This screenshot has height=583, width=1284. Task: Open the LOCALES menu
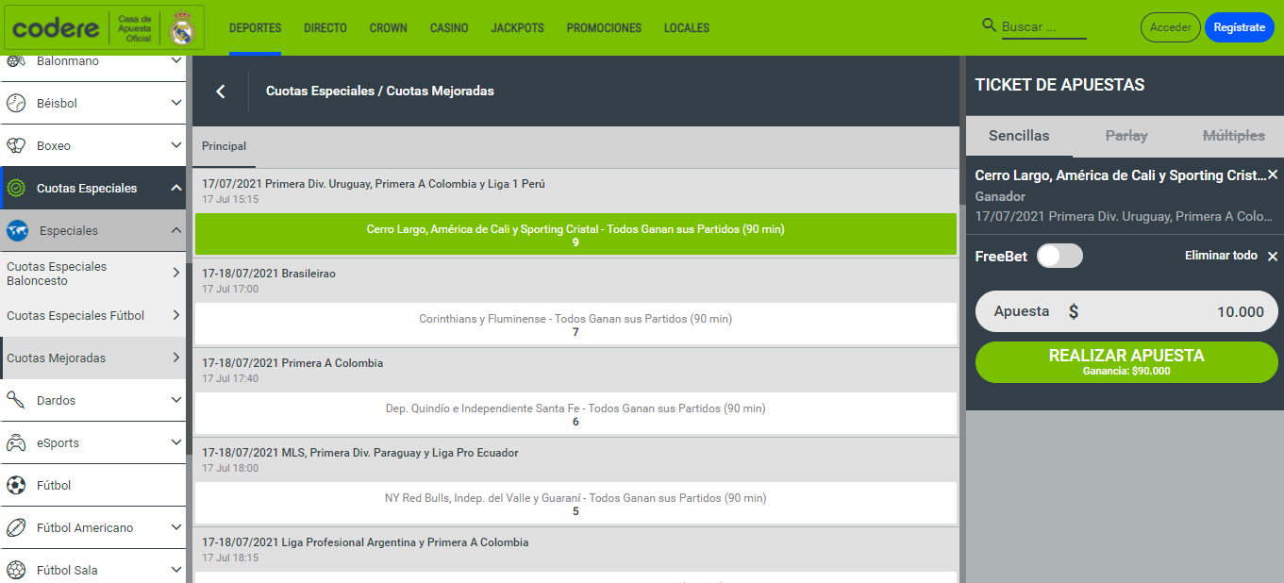687,28
